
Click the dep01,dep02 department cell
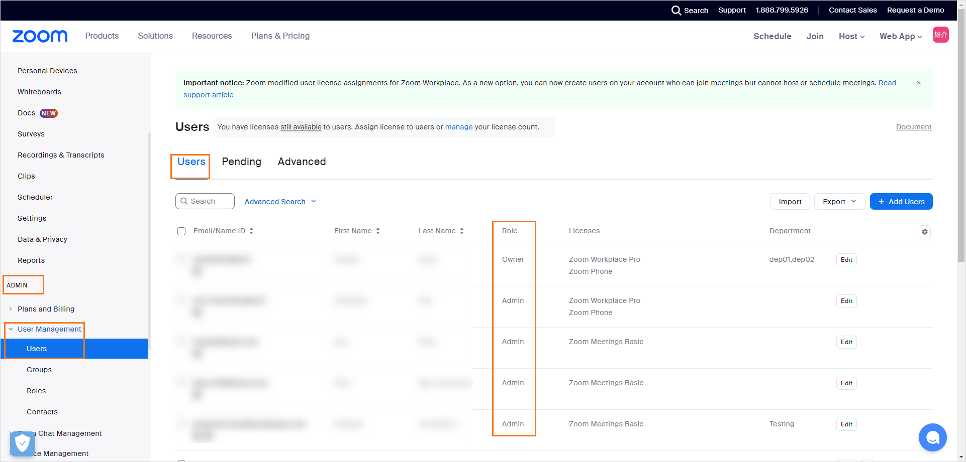(792, 259)
